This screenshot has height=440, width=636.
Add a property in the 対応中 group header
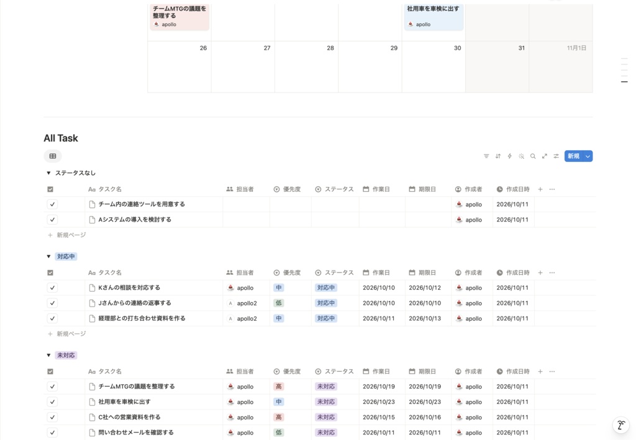pyautogui.click(x=540, y=272)
